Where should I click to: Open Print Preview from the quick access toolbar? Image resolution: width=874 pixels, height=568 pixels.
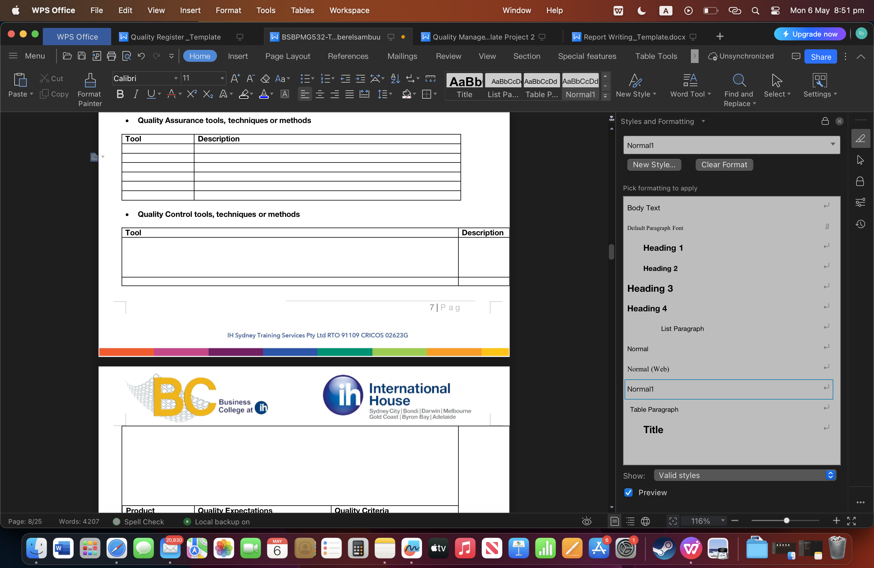click(x=127, y=56)
